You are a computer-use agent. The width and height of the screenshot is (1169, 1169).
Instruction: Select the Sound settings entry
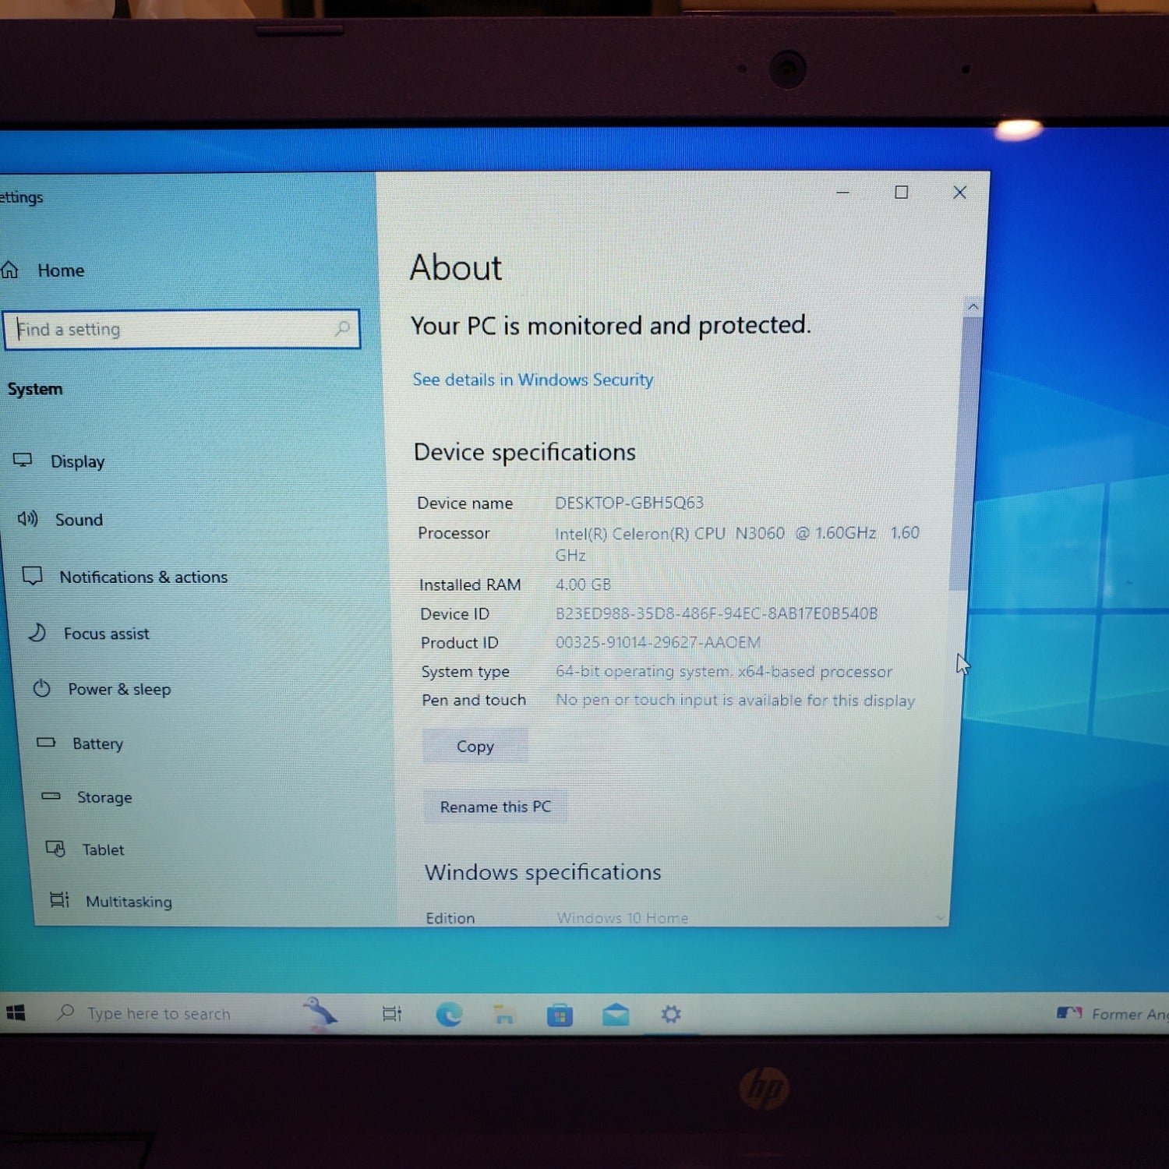coord(79,520)
